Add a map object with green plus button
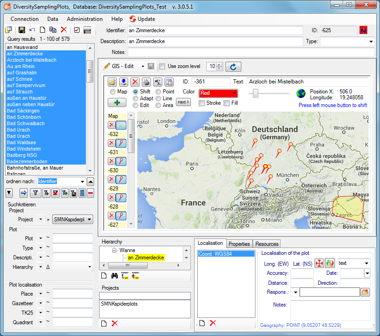Viewport: 380px width, 336px height. [117, 102]
